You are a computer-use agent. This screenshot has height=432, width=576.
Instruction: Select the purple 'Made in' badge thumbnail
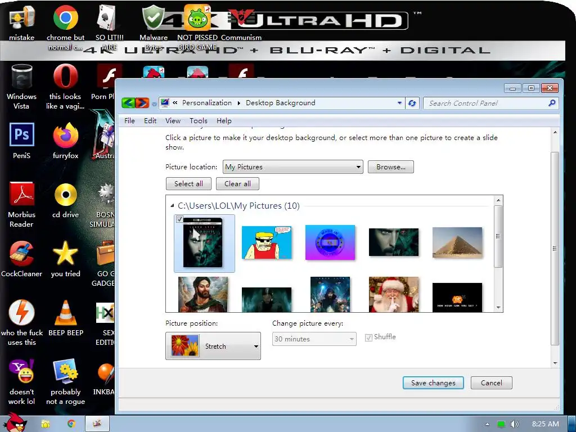pyautogui.click(x=330, y=242)
